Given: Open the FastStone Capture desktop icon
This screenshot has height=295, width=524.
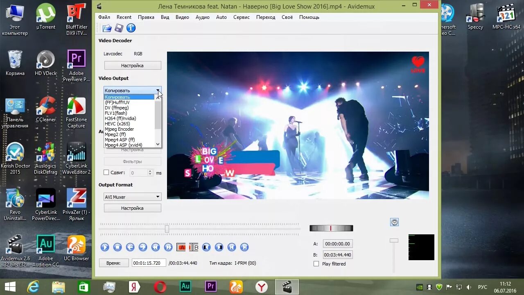Looking at the screenshot, I should point(76,113).
